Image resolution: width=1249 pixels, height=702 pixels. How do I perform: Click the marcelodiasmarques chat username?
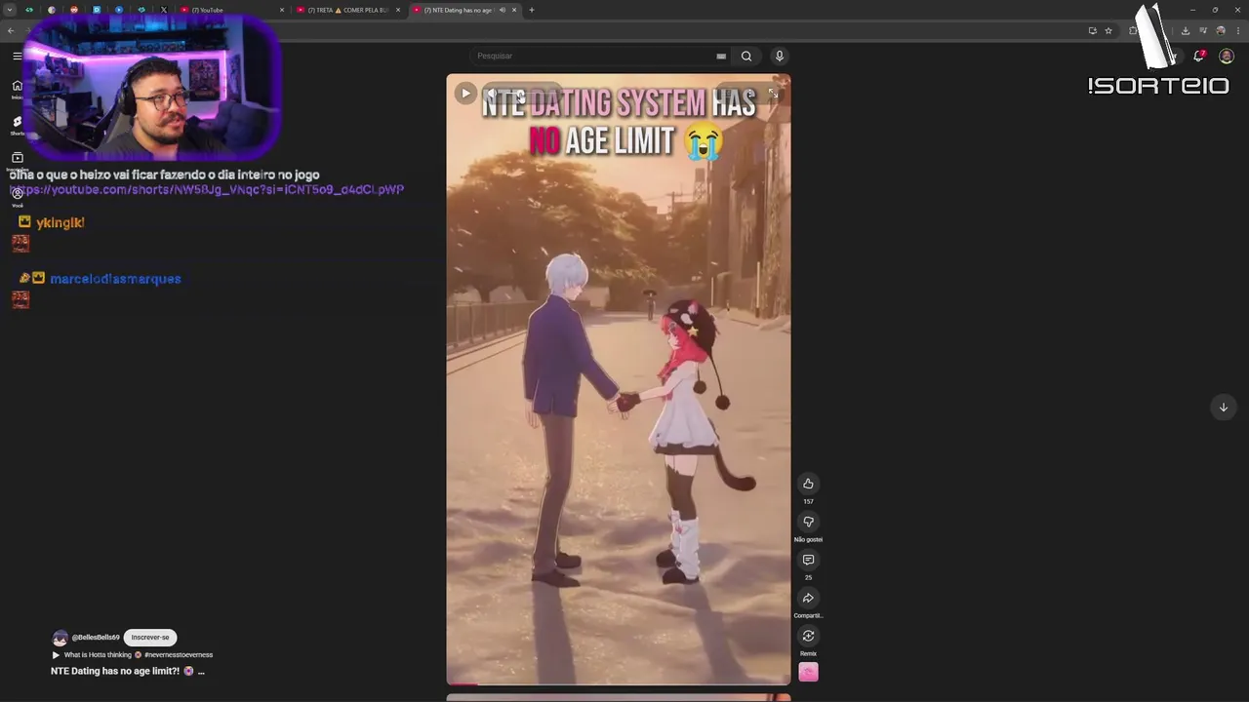click(x=115, y=279)
